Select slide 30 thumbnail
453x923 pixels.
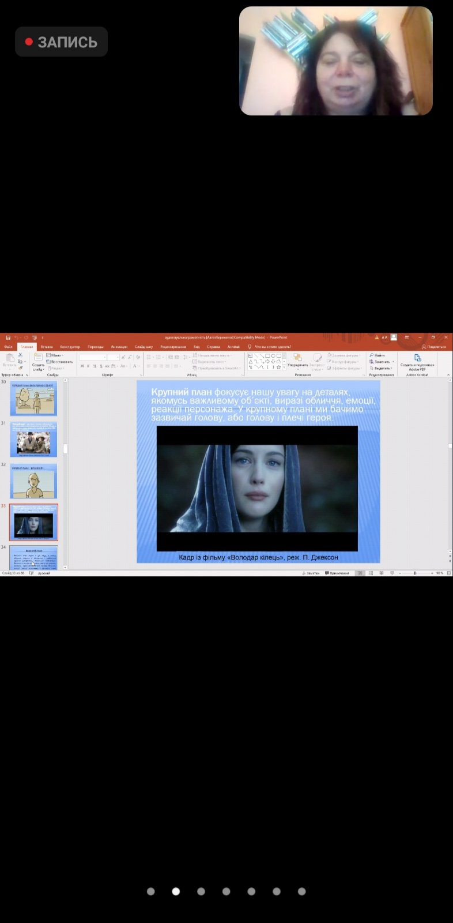coord(33,399)
